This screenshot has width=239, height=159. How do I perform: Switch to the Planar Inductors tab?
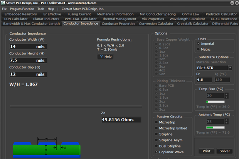pos(46,19)
